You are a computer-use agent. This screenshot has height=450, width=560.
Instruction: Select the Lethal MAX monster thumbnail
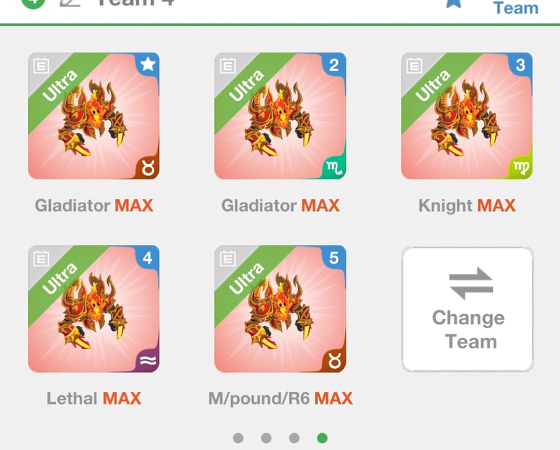pyautogui.click(x=94, y=309)
